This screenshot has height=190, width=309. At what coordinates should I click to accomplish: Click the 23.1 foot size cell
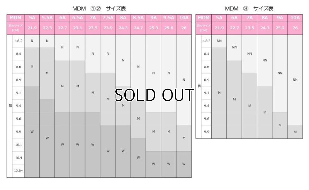pos(78,28)
